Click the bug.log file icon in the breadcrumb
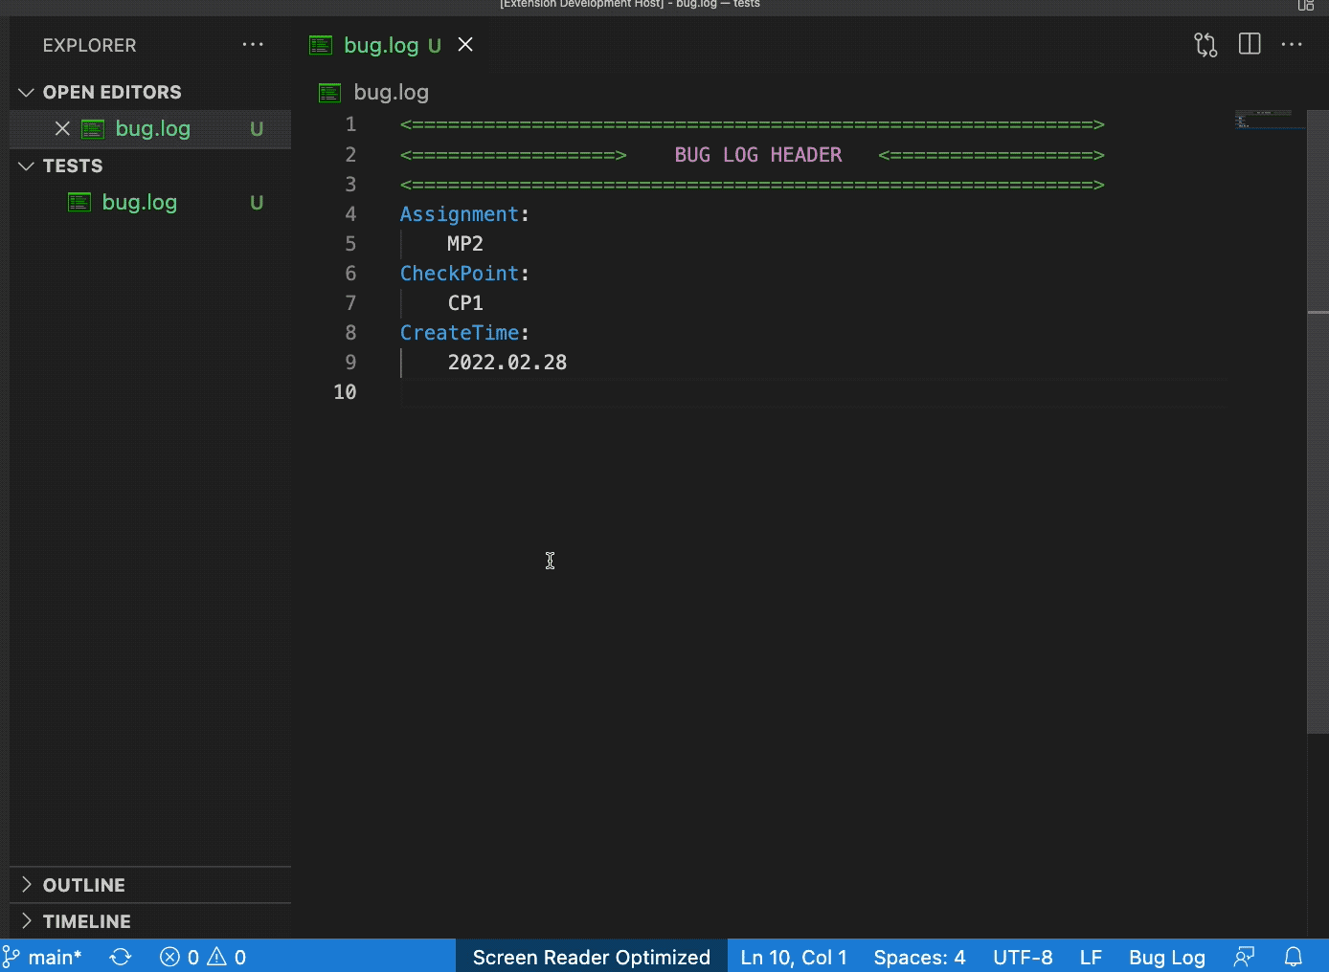The image size is (1329, 972). click(329, 93)
